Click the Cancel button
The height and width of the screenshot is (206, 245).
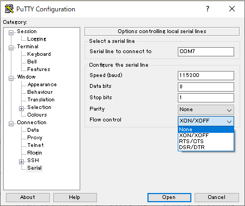(x=217, y=197)
